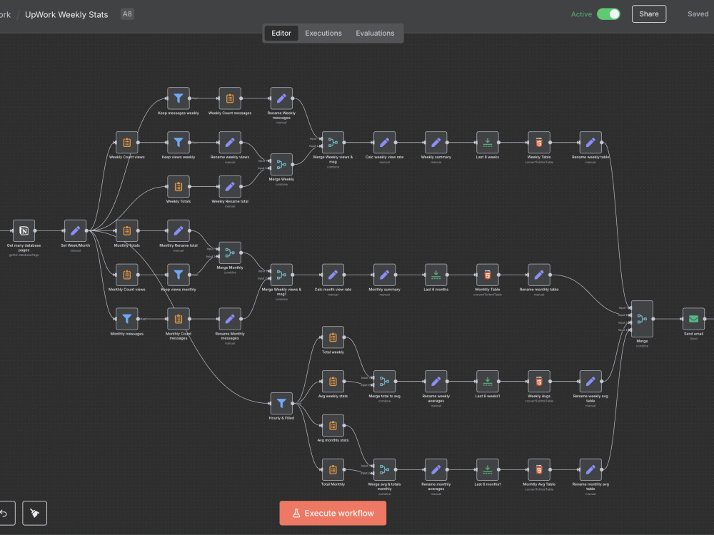Click the Total Monthly node

333,469
